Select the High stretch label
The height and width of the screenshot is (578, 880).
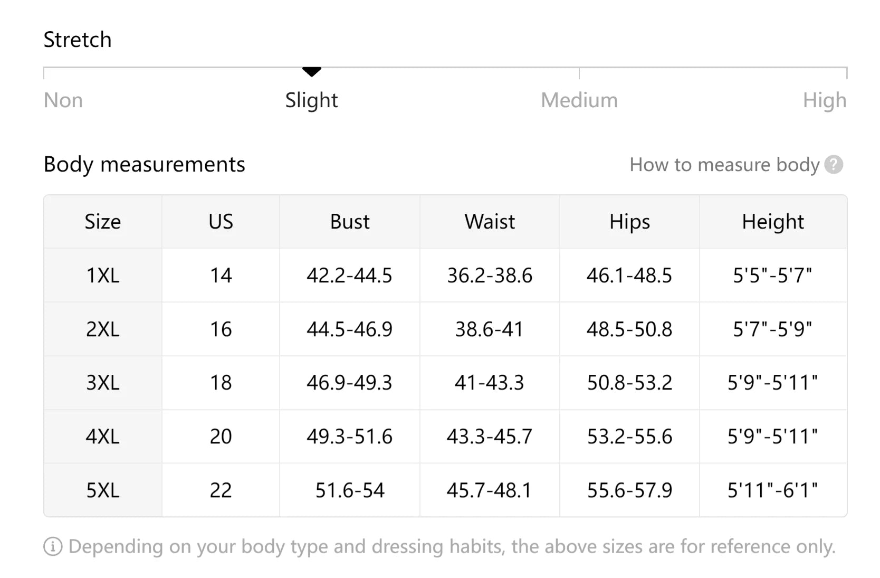[x=825, y=100]
